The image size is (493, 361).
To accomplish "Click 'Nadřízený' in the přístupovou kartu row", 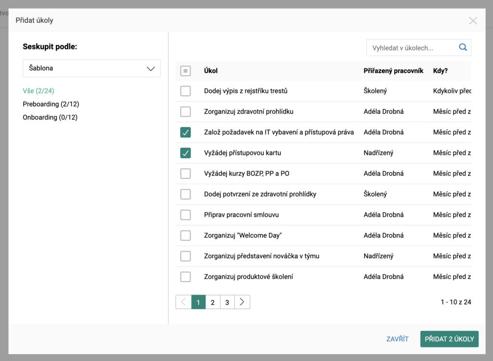I will pyautogui.click(x=378, y=153).
